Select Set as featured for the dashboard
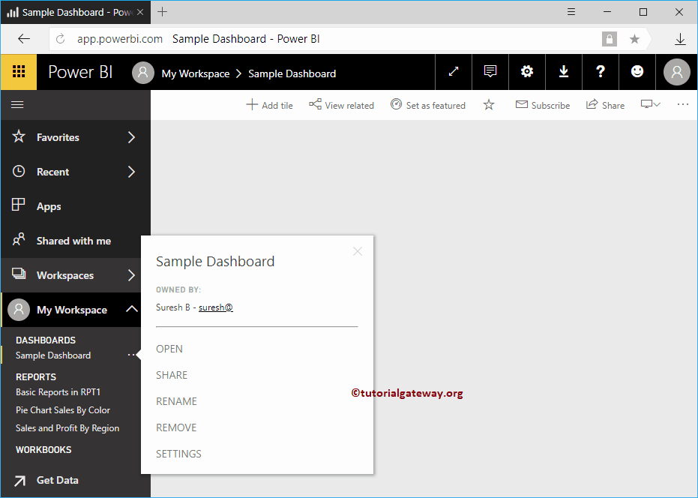The image size is (698, 498). [428, 105]
